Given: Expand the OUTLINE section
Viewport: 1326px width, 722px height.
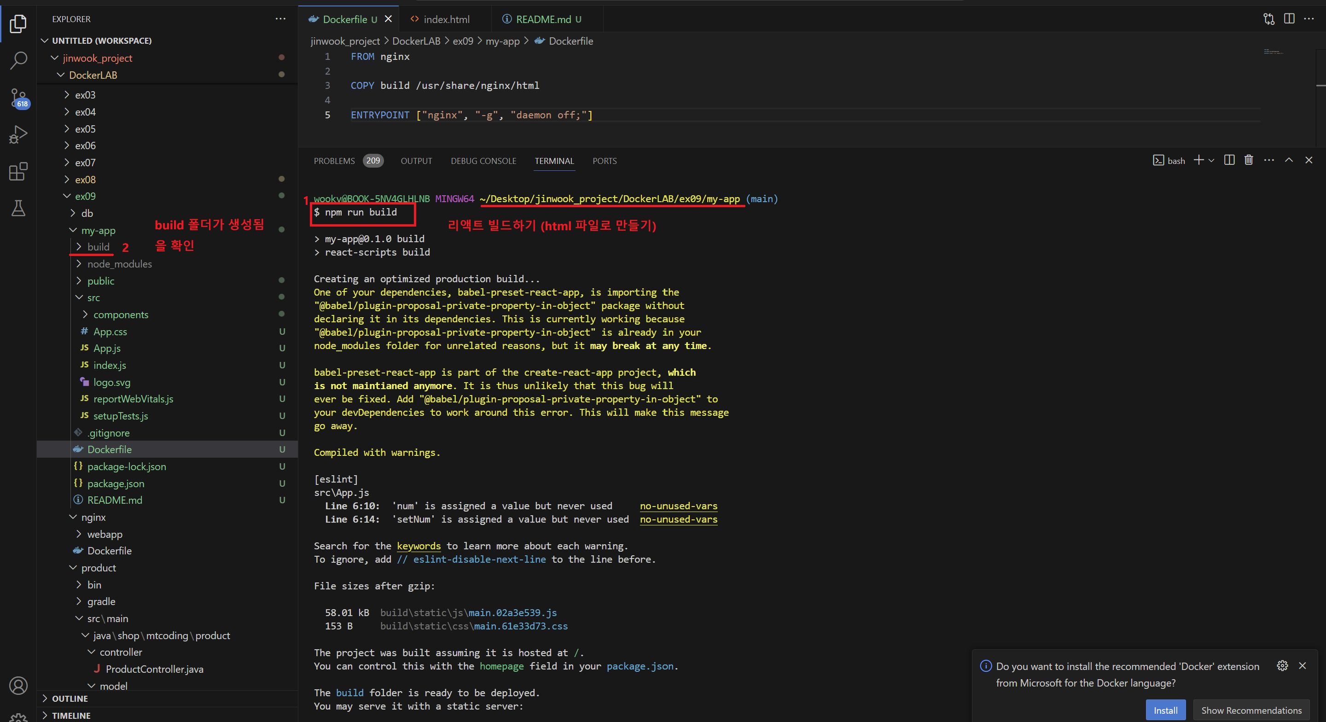Looking at the screenshot, I should coord(70,699).
